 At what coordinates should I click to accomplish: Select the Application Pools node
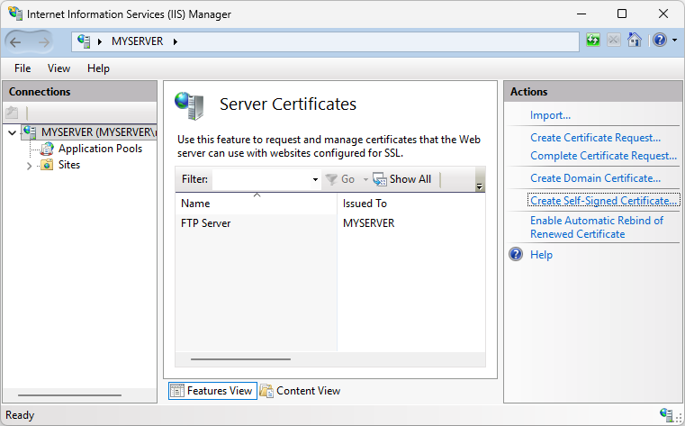(x=100, y=149)
